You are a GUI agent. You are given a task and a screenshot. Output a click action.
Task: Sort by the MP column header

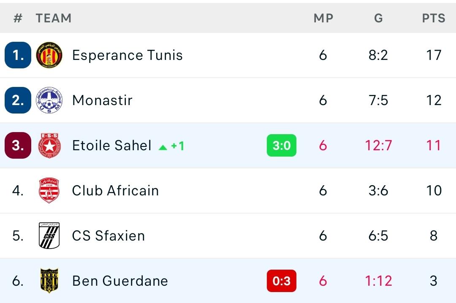point(323,18)
